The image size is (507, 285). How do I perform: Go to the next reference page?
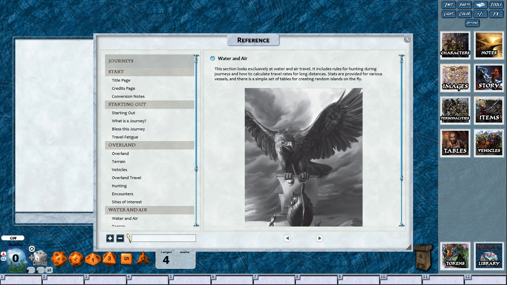[x=319, y=238]
